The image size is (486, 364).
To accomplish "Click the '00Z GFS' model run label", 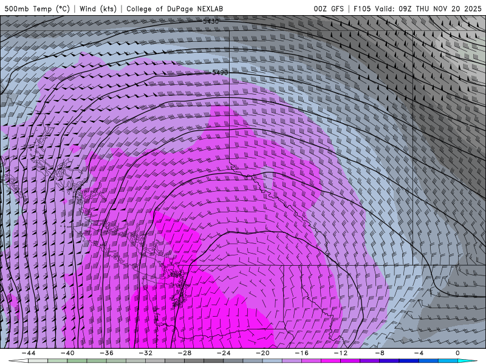I will [329, 8].
